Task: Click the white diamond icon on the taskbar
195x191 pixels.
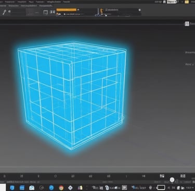Action: [x=70, y=188]
